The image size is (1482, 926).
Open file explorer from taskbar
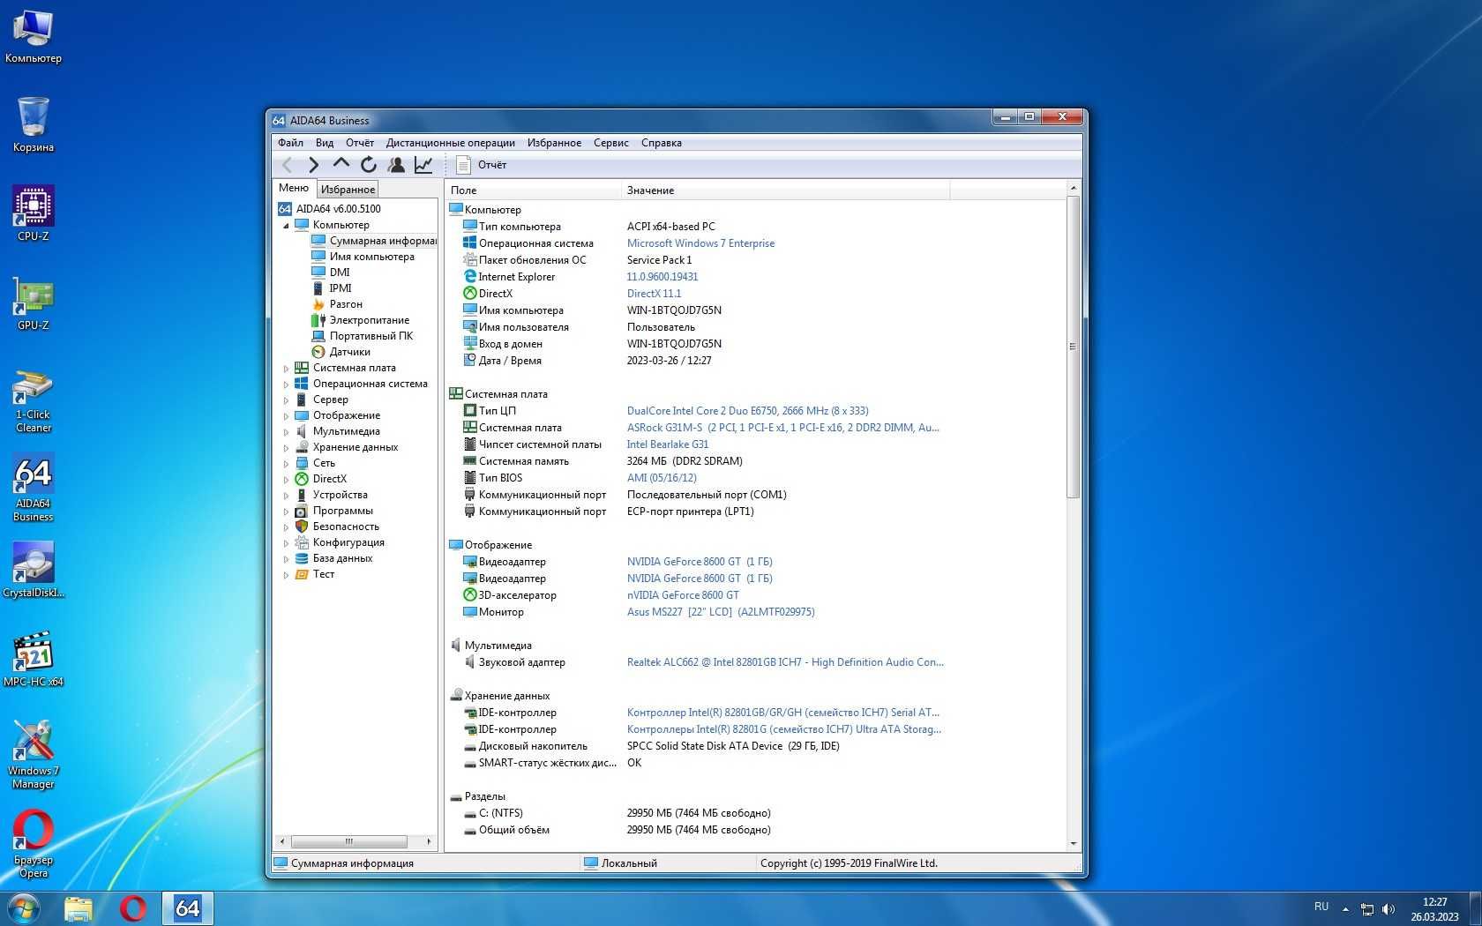click(x=79, y=908)
